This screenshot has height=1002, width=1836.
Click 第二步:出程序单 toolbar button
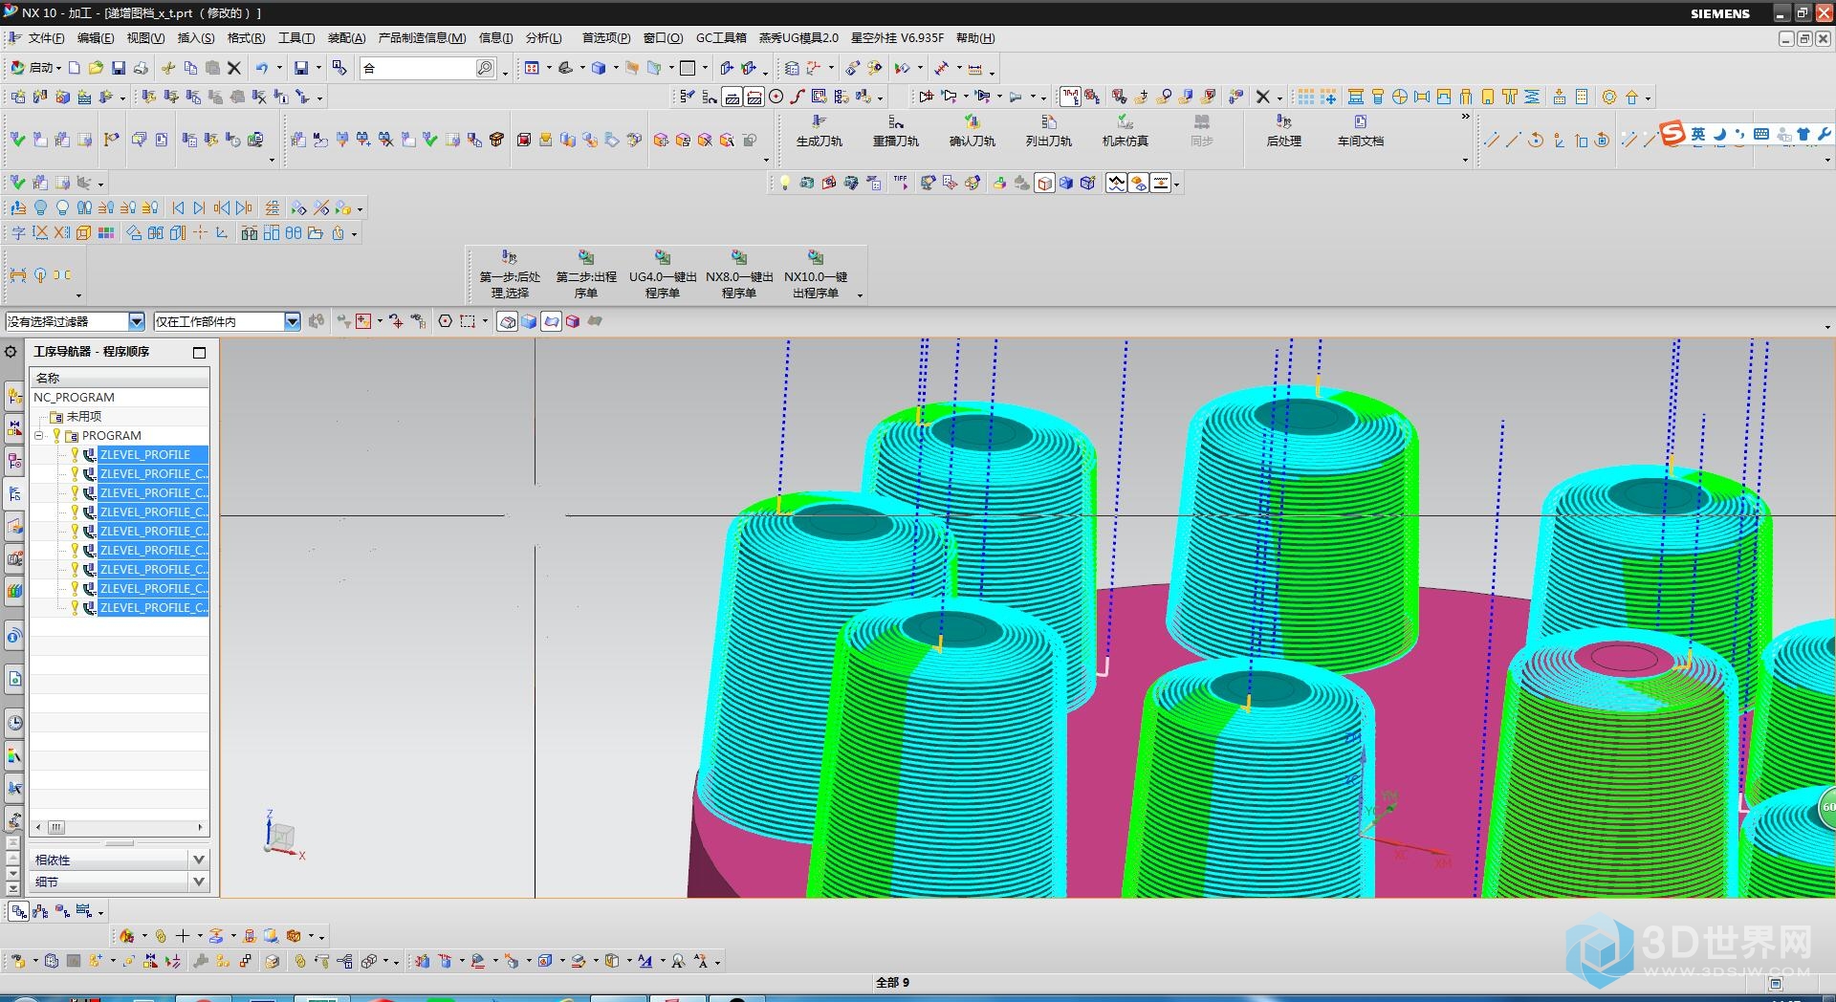[x=586, y=274]
